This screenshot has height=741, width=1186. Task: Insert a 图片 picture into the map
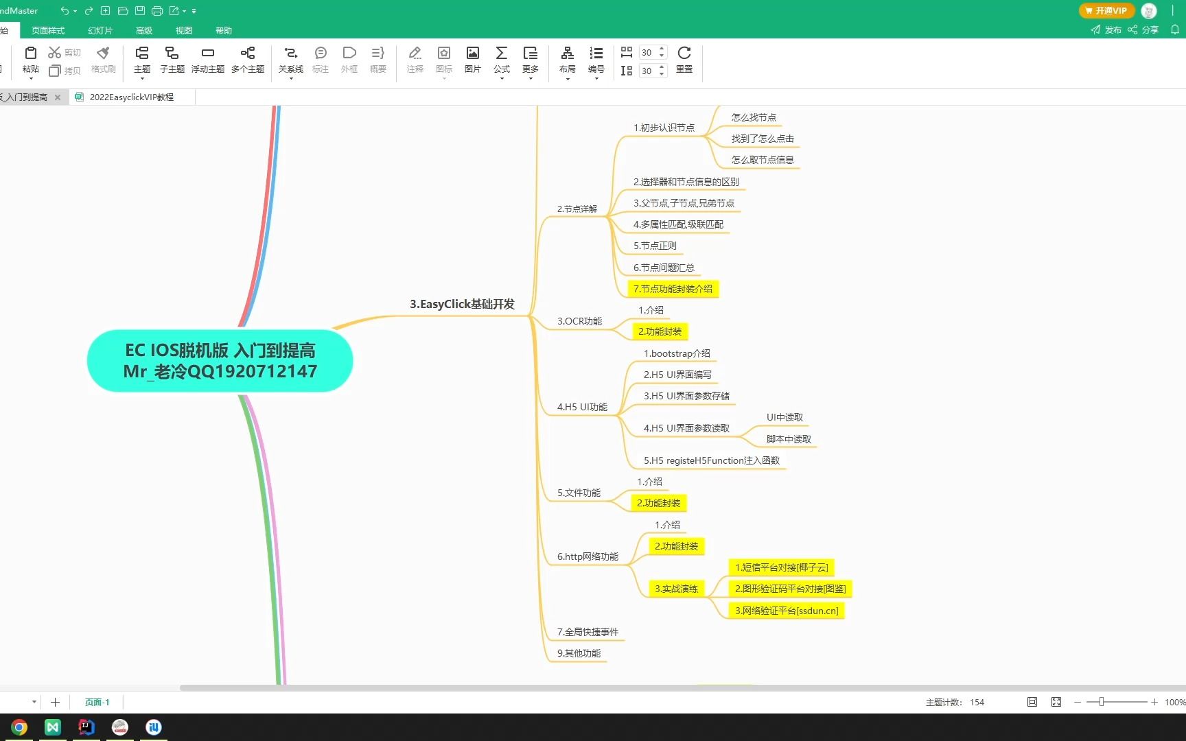(x=473, y=60)
